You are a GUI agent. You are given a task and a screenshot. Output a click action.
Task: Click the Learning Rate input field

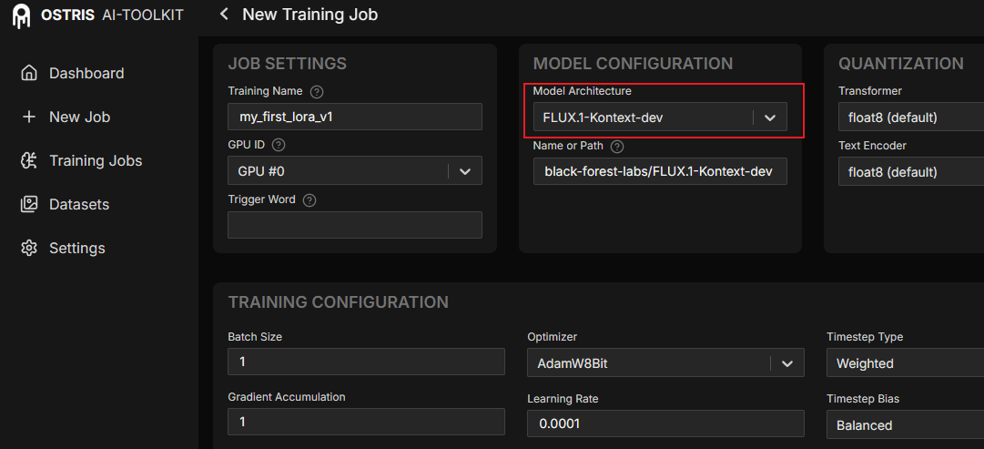[665, 423]
